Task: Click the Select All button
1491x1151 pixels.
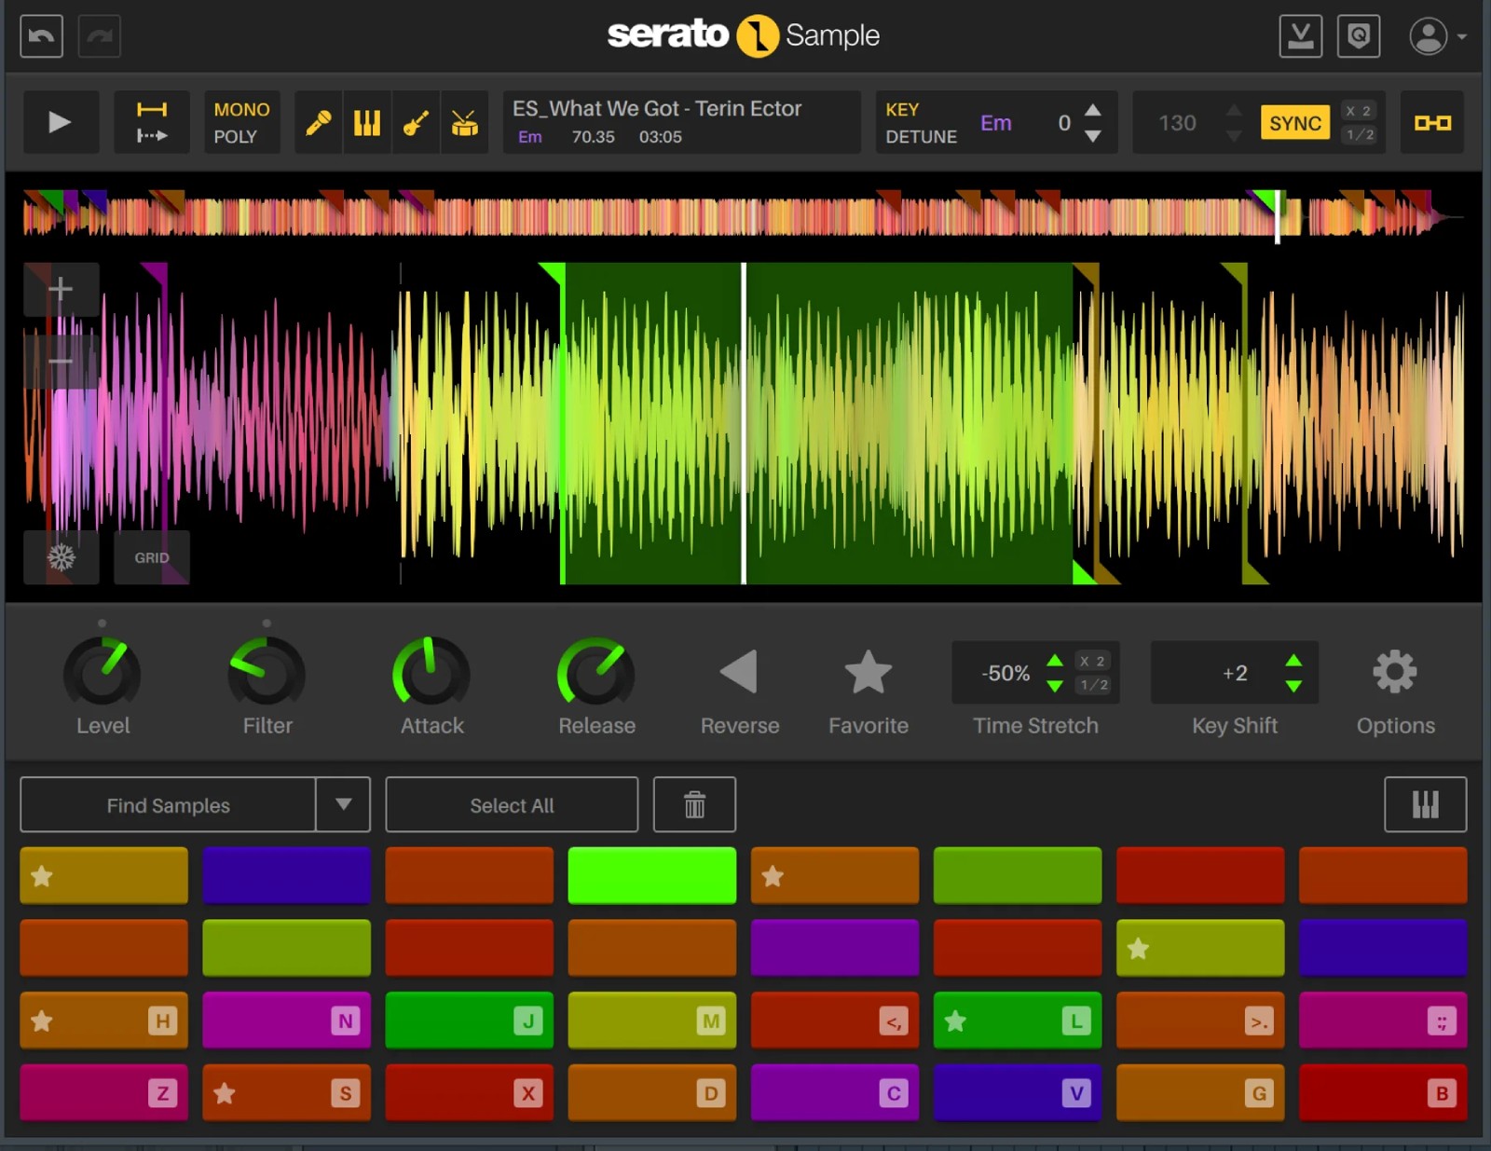Action: coord(511,804)
